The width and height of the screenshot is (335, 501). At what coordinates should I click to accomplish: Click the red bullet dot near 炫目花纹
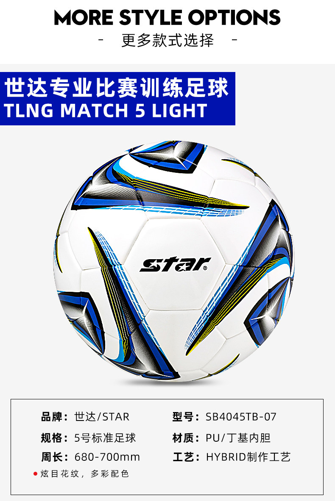(36, 473)
